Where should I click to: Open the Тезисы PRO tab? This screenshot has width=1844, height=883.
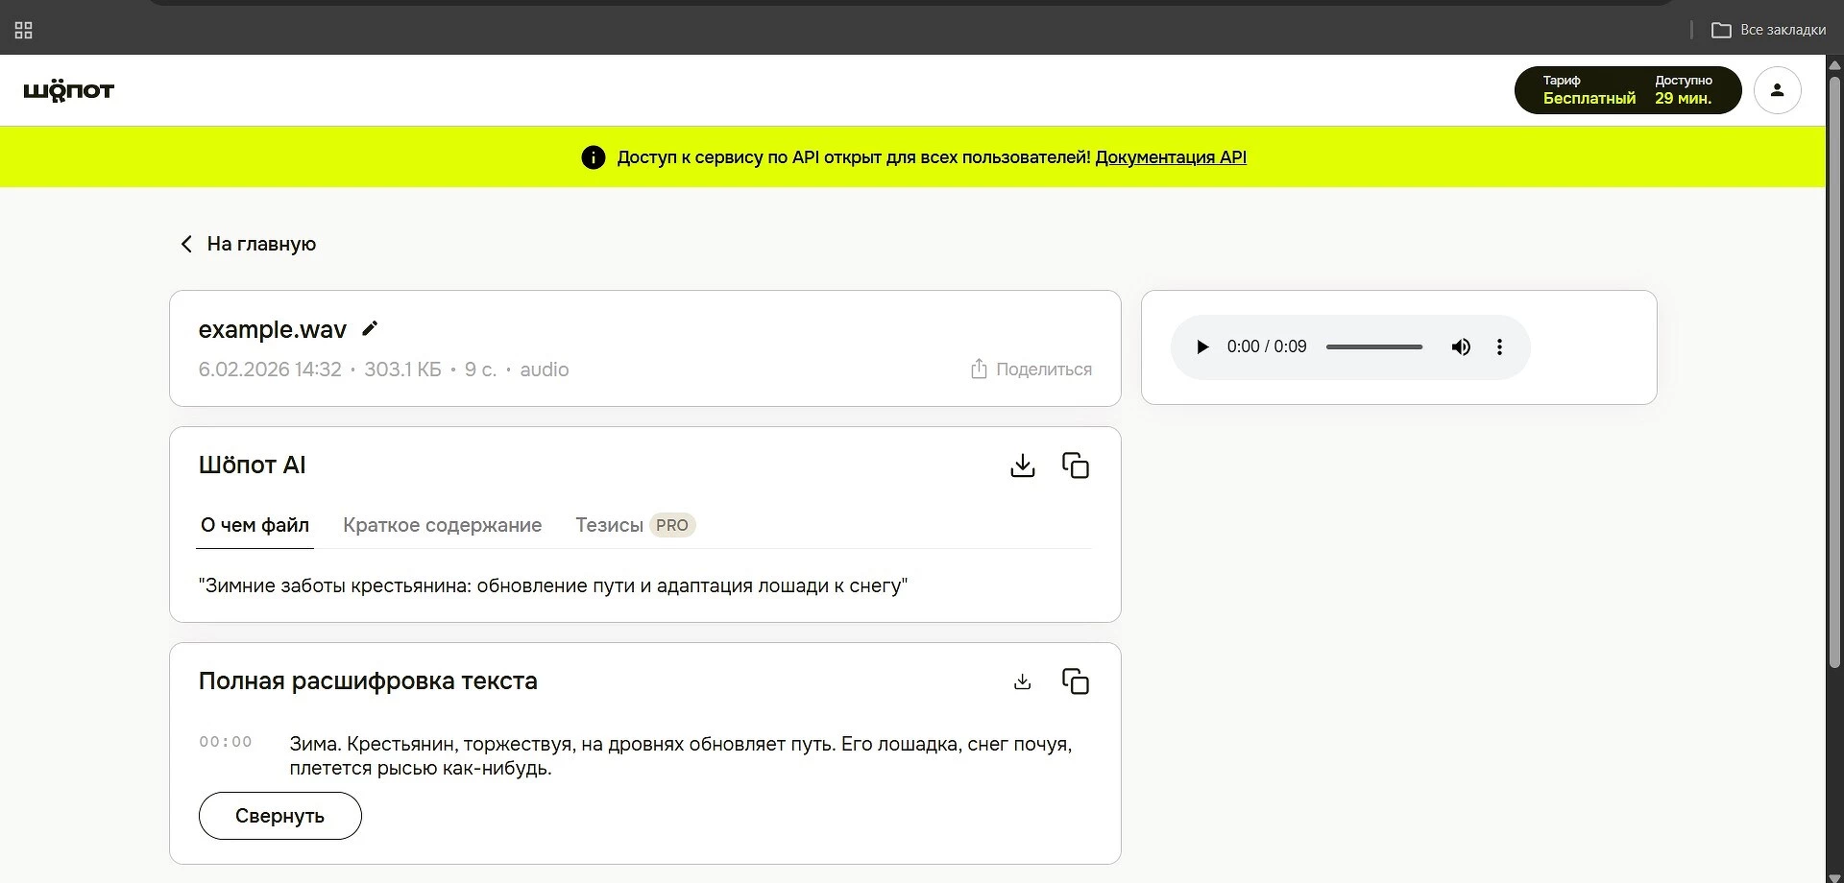point(634,525)
